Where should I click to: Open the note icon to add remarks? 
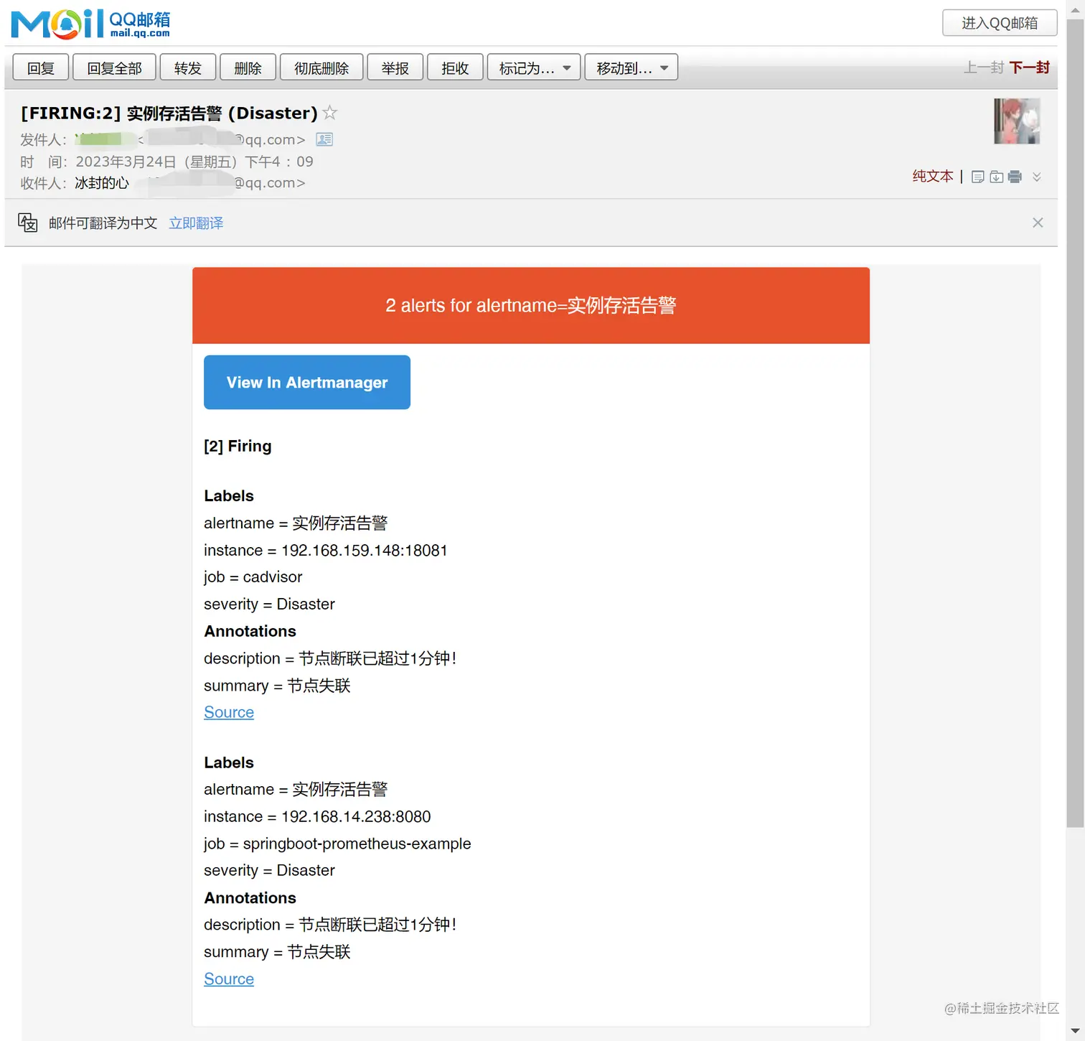coord(977,177)
